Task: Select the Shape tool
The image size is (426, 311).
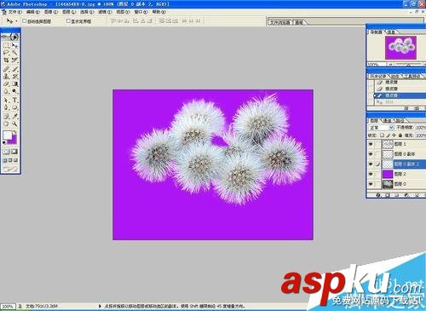Action: point(14,107)
